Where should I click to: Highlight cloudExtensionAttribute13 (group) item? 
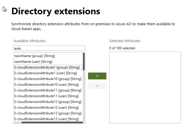click(48, 113)
